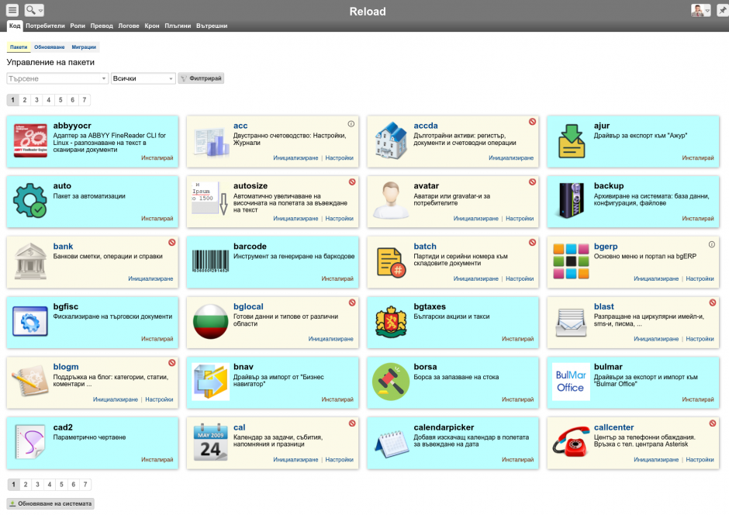Click Инсталирай link for backup package
Image resolution: width=729 pixels, height=515 pixels.
(698, 218)
